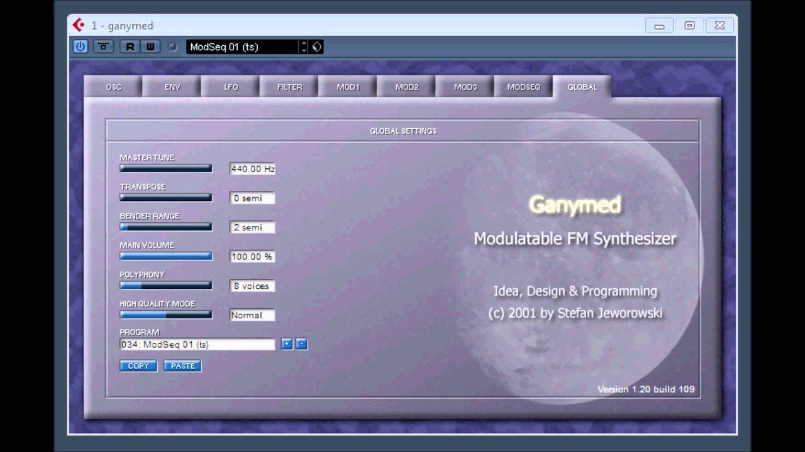Open the LFO tab
This screenshot has width=805, height=452.
coord(231,87)
